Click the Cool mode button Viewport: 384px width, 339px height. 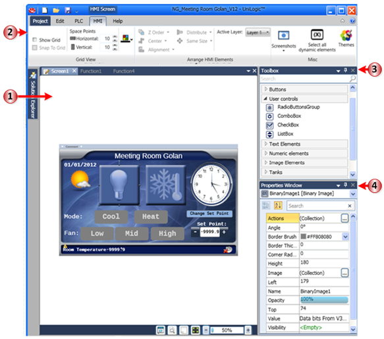click(111, 216)
